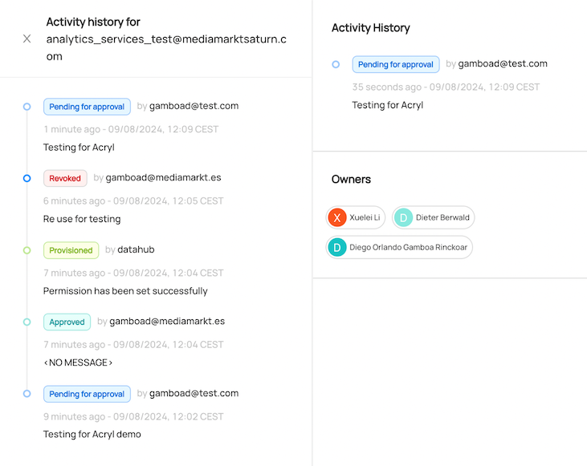
Task: Click Dieter Berwald's light teal avatar icon
Action: pyautogui.click(x=403, y=217)
